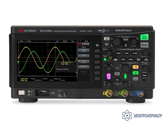Click the InfiniiVision label
The width and height of the screenshot is (165, 124).
point(123,31)
